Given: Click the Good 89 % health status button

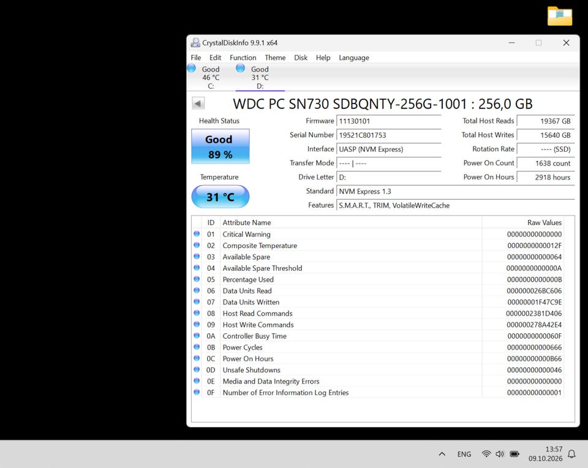Looking at the screenshot, I should click(x=221, y=146).
